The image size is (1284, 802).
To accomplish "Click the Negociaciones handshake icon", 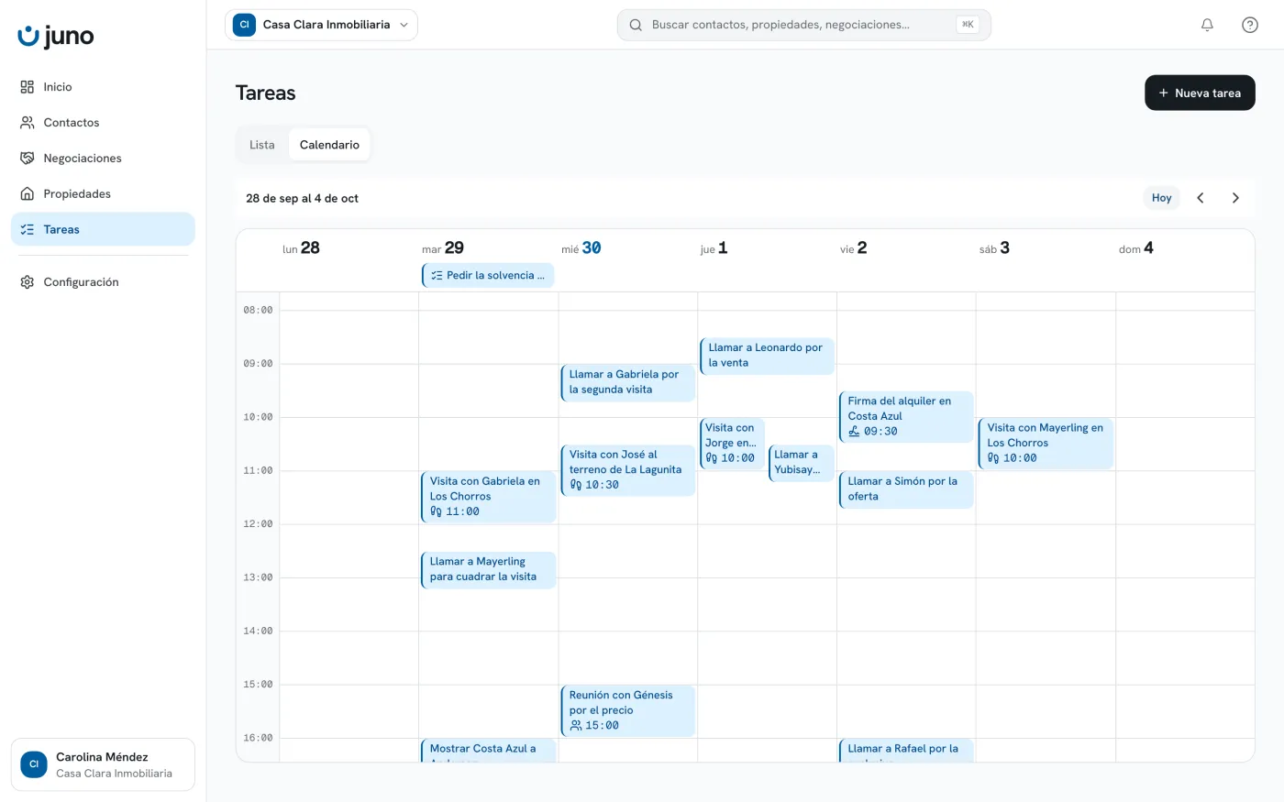I will 28,159.
